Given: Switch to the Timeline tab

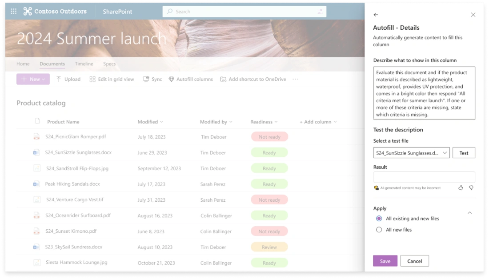Looking at the screenshot, I should coord(84,64).
